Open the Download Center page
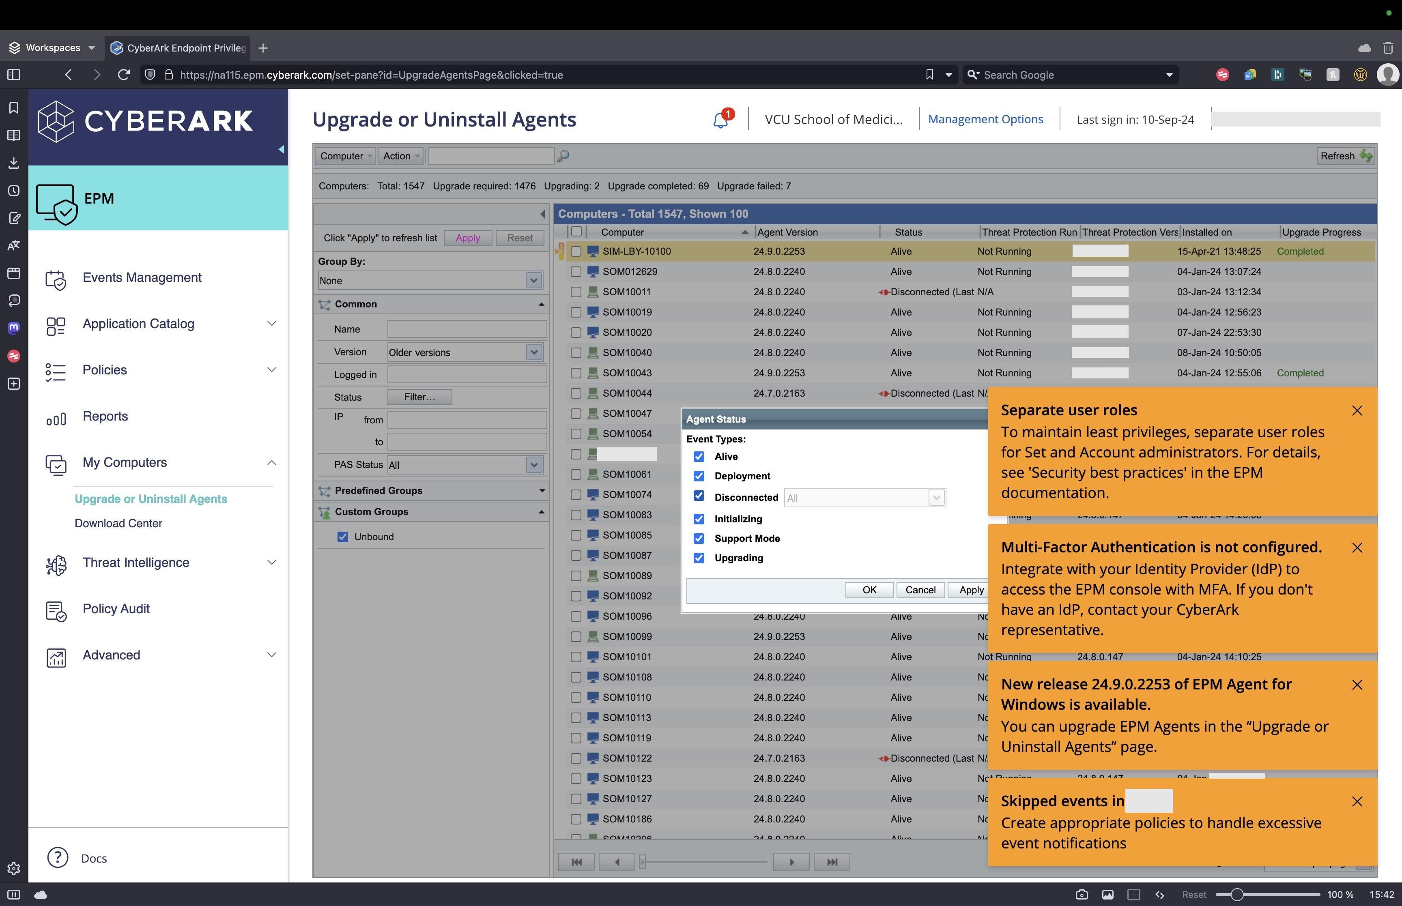 pos(118,523)
